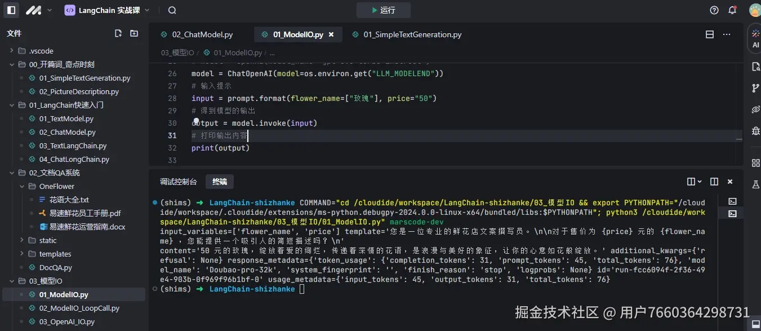Toggle the primary sidebar with top-left panel icon
The height and width of the screenshot is (331, 761).
[11, 10]
